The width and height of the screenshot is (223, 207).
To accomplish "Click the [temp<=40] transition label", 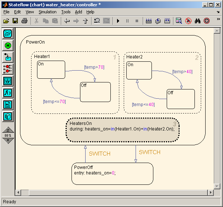I will pyautogui.click(x=143, y=105).
